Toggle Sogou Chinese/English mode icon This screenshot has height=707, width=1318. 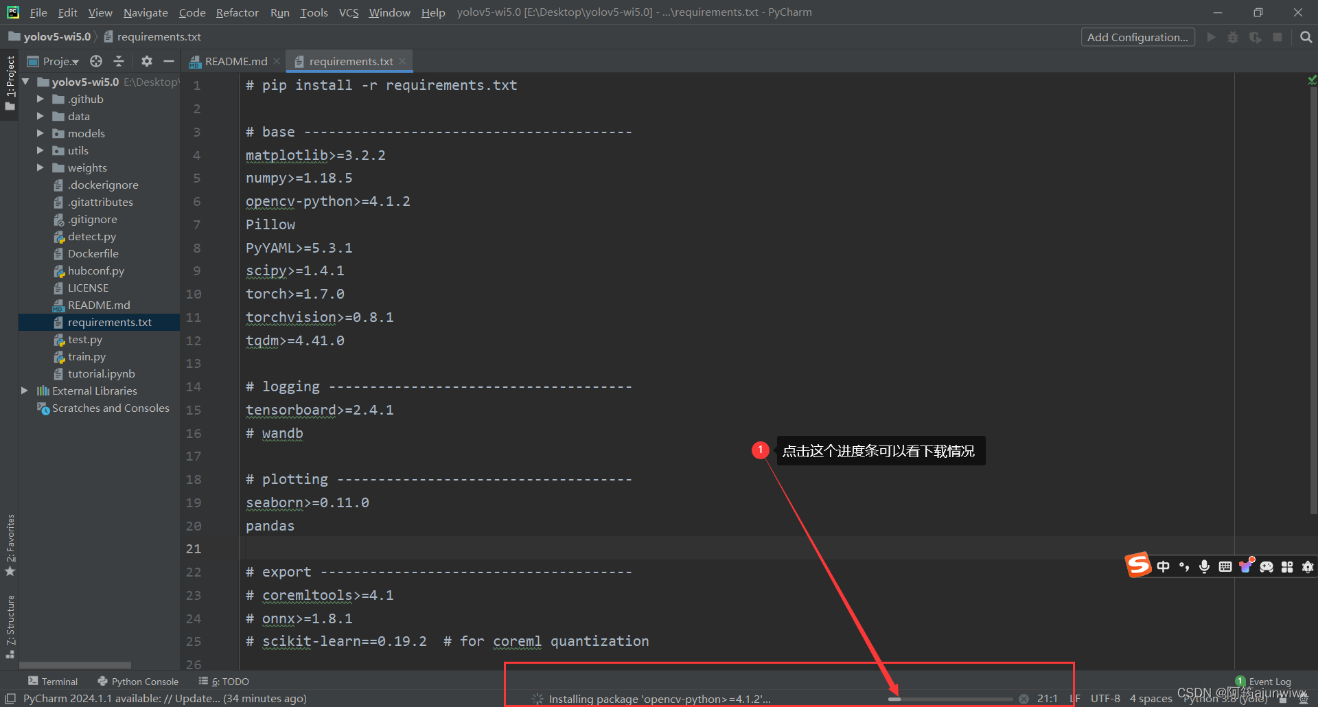click(1164, 566)
